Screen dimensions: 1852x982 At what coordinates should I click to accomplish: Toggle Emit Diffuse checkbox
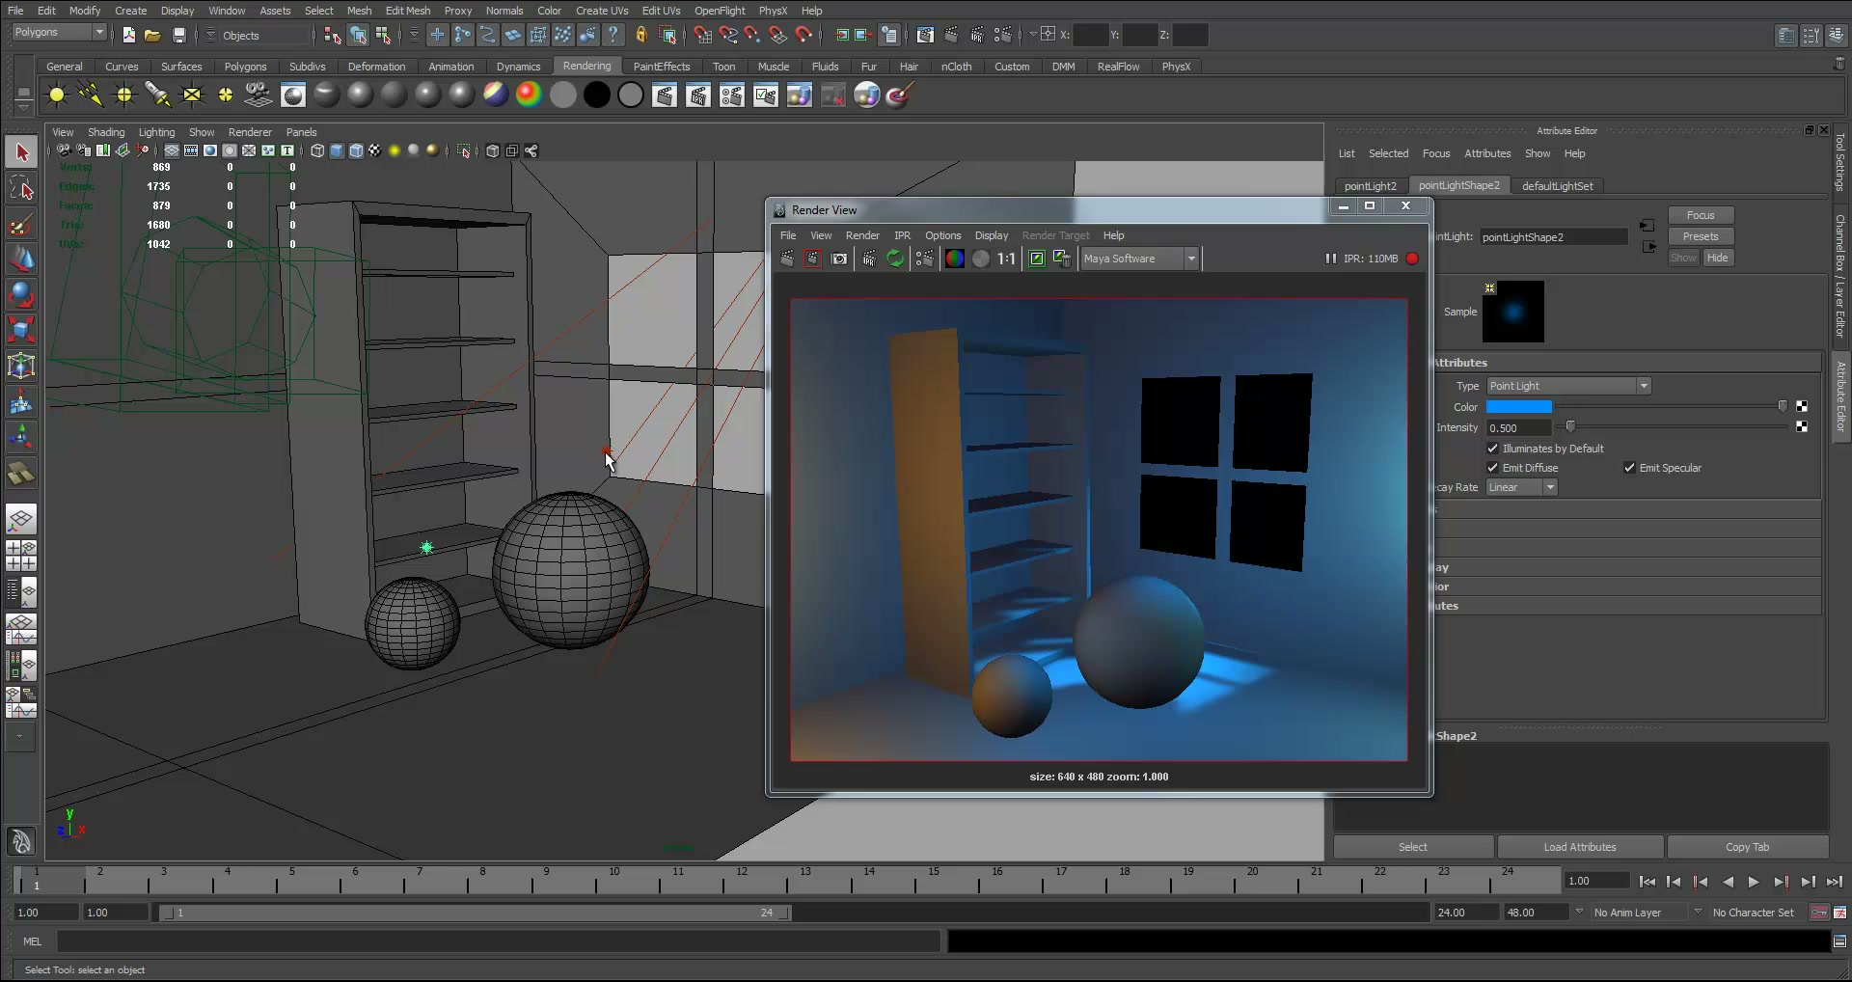click(x=1493, y=468)
